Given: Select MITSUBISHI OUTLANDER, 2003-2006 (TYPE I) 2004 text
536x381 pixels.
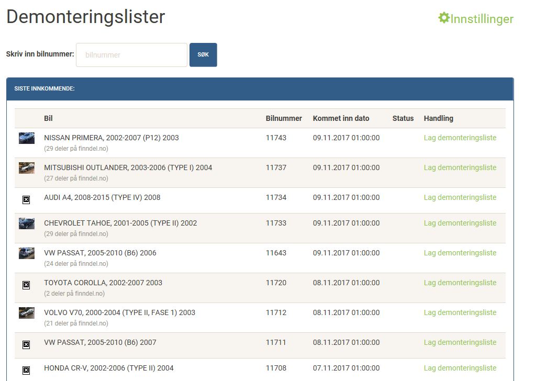Looking at the screenshot, I should coord(128,167).
